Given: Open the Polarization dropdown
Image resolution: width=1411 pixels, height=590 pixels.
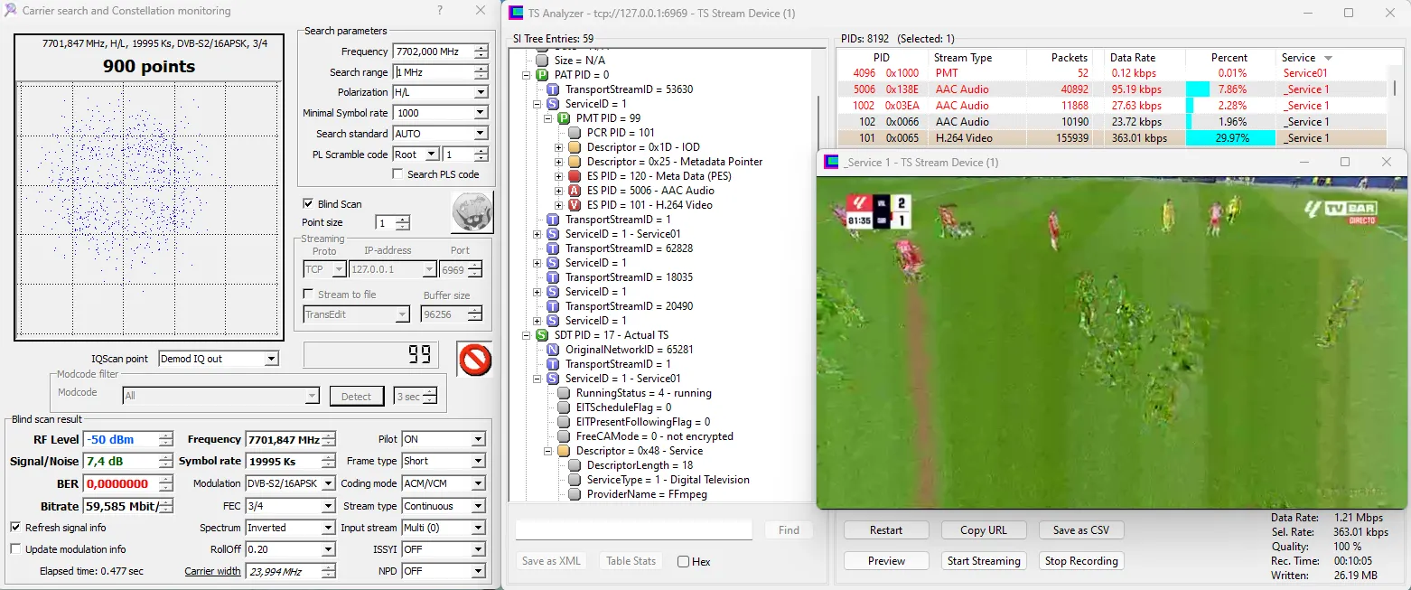Looking at the screenshot, I should click(481, 92).
